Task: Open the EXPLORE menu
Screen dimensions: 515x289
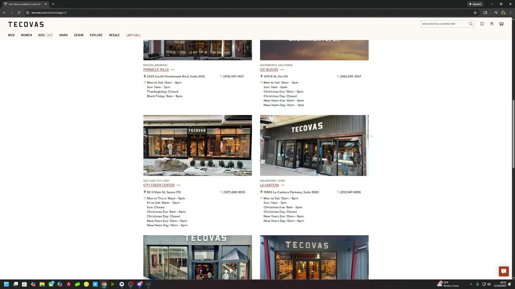Action: point(96,35)
